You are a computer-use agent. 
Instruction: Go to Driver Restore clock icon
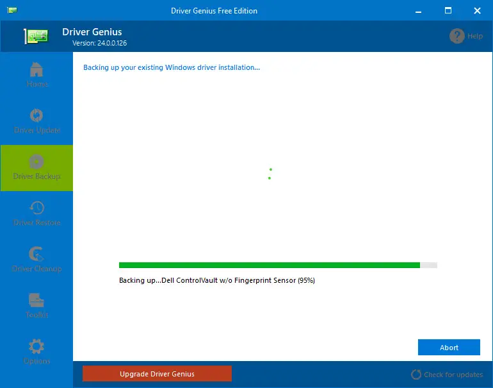click(x=36, y=208)
